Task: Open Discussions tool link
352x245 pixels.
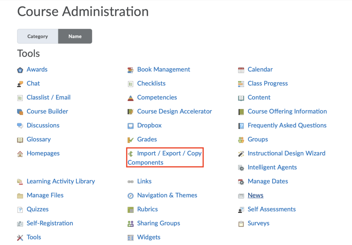Action: pos(43,125)
